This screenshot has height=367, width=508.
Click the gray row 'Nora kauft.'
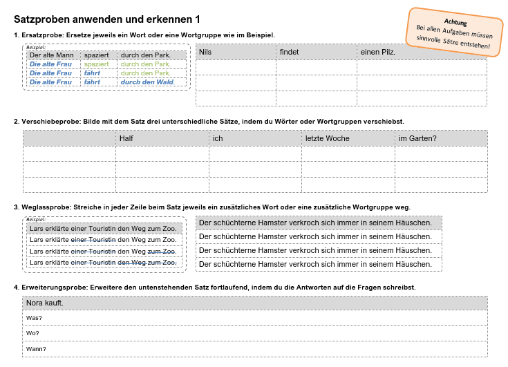255,303
